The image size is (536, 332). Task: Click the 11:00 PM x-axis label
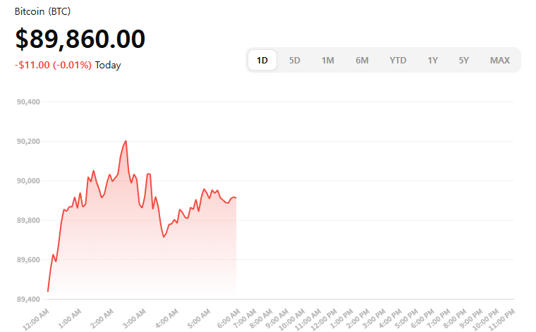(x=501, y=316)
